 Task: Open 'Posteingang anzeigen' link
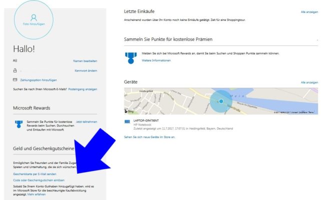[x=83, y=89]
